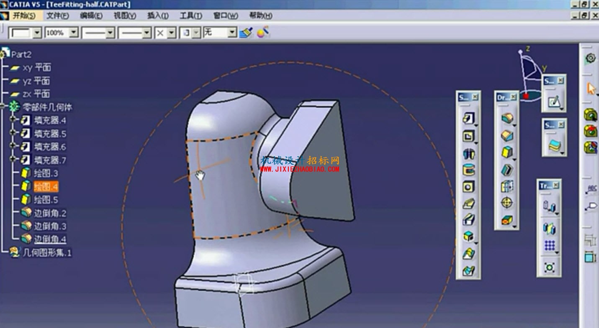Select 几何图形集.1 in the tree

point(47,252)
